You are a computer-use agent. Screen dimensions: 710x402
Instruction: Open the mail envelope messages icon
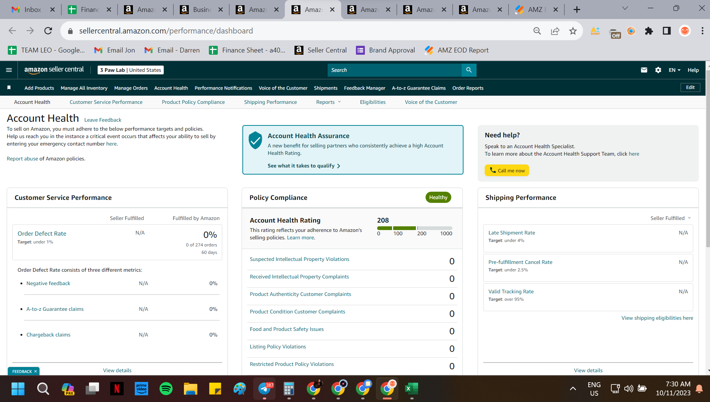pyautogui.click(x=644, y=70)
